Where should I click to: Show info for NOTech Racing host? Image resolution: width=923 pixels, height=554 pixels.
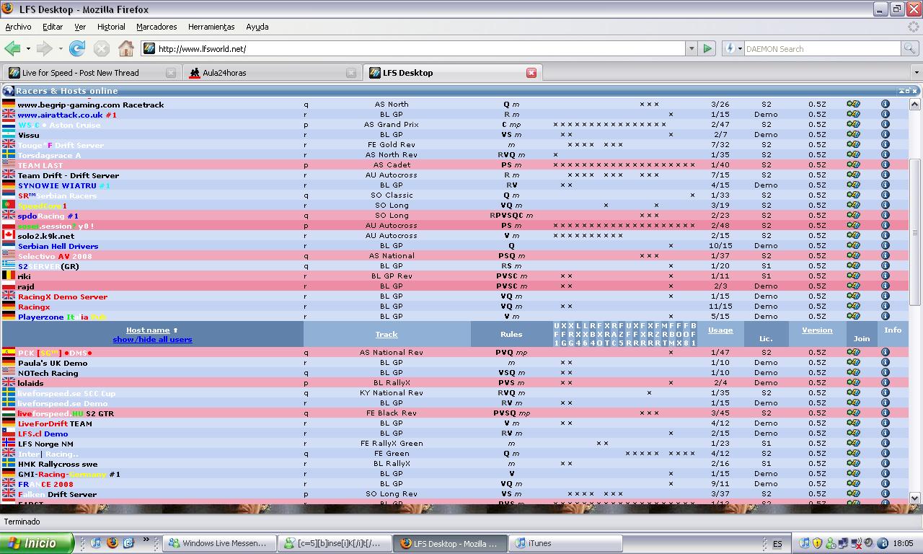pos(885,373)
